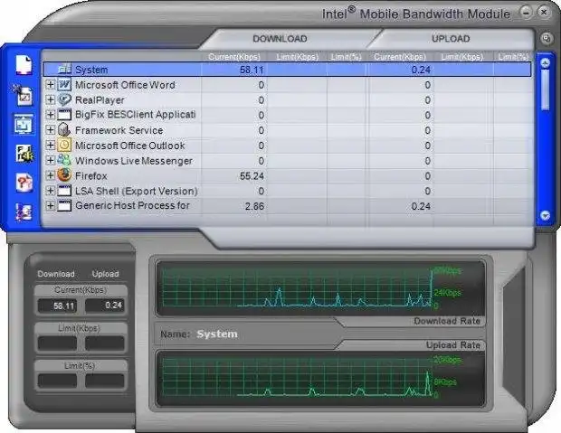Screen dimensions: 561x433
Task: Click the Microsoft Office Outlook icon
Action: point(64,146)
